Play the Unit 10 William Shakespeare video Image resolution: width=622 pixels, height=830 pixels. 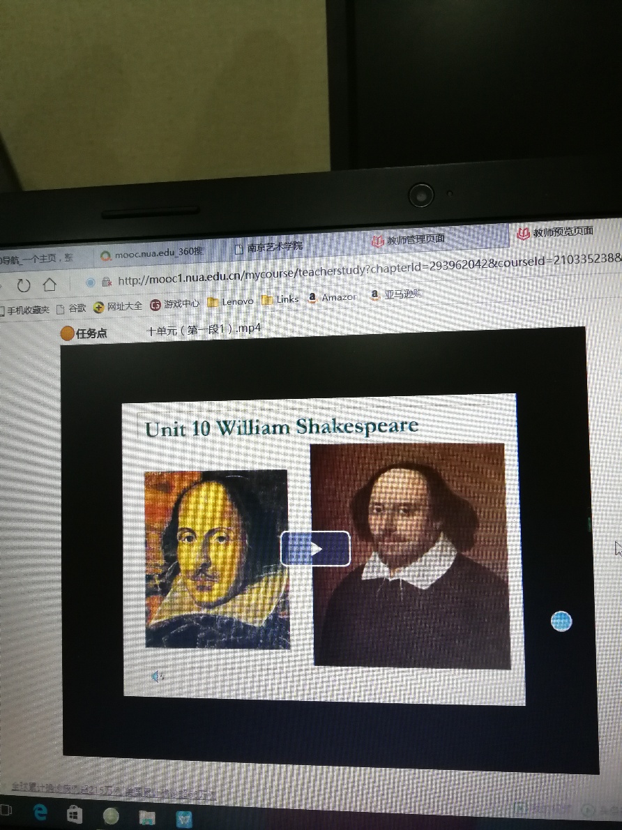click(x=315, y=548)
